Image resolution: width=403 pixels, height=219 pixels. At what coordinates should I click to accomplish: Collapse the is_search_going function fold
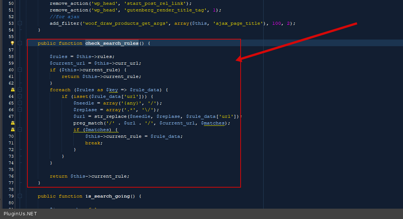pyautogui.click(x=20, y=196)
